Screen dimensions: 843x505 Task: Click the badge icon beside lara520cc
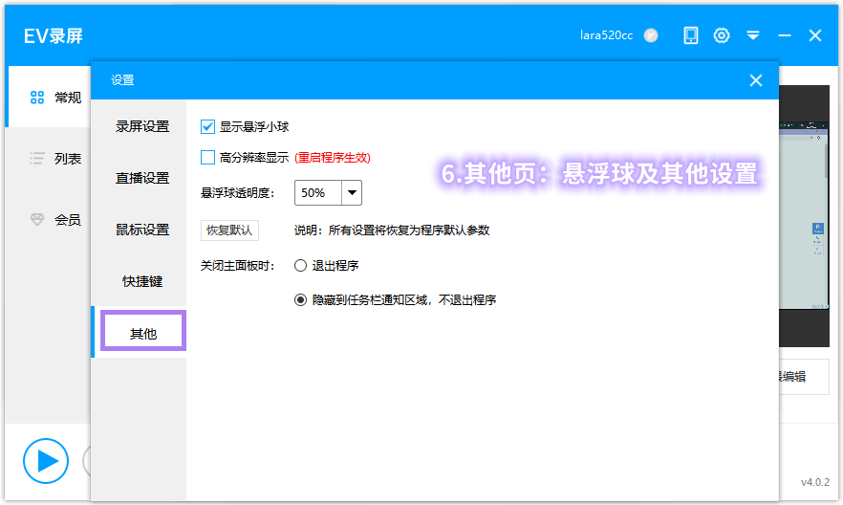coord(651,35)
